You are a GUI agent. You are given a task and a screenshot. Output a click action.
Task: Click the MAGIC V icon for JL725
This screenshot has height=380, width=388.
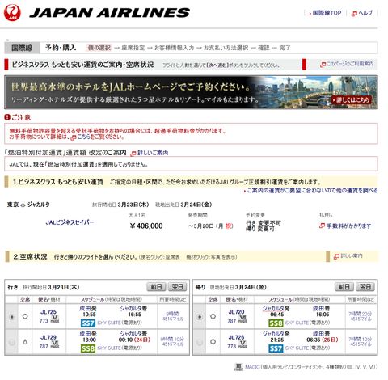pos(55,319)
